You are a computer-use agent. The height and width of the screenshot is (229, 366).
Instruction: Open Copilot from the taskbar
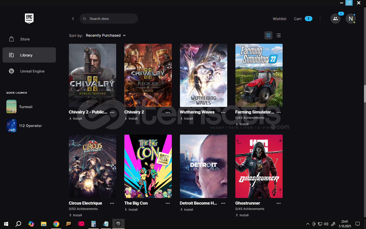click(31, 224)
